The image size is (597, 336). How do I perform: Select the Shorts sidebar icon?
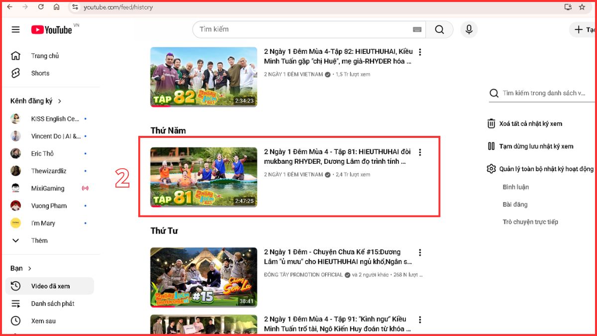pos(15,73)
